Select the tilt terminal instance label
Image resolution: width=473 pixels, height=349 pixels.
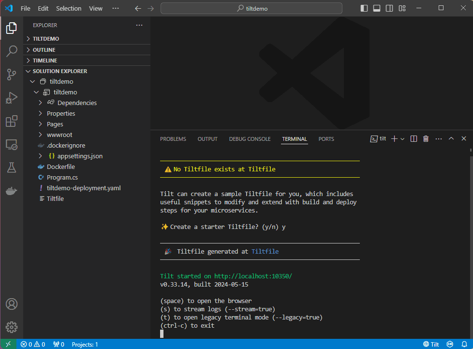pos(378,138)
